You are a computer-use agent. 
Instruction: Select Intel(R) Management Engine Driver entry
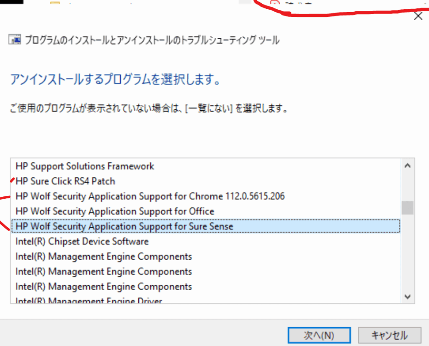coord(88,300)
